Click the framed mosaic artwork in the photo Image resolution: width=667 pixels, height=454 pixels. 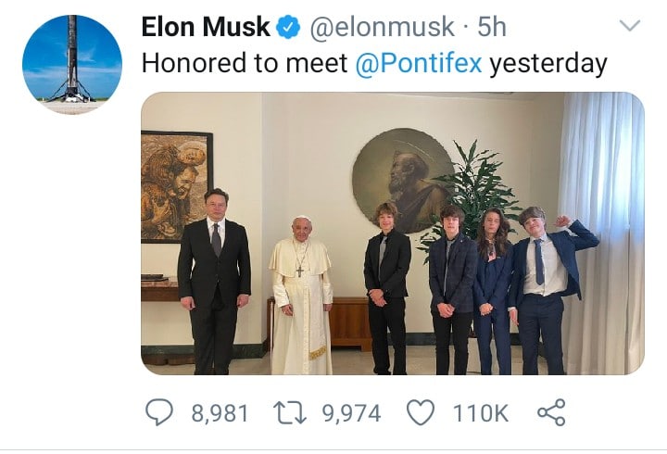point(176,185)
